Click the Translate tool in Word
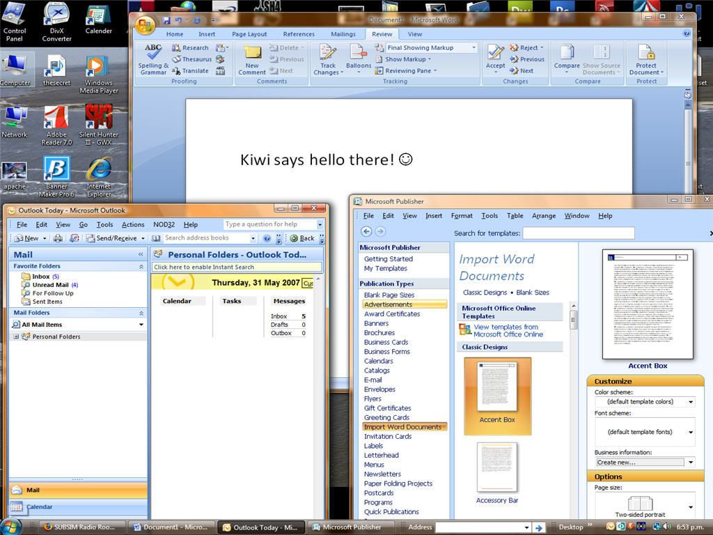Viewport: 713px width, 535px height. [190, 70]
